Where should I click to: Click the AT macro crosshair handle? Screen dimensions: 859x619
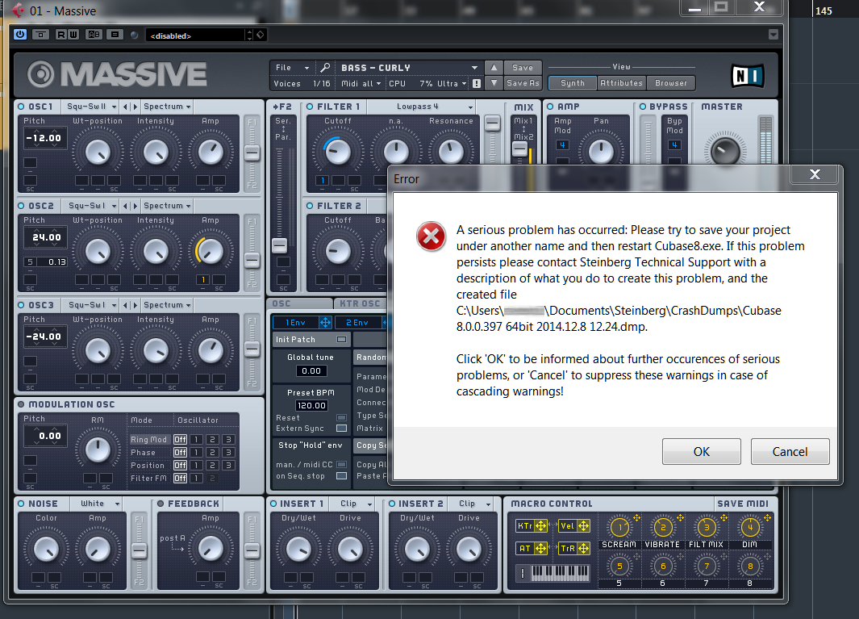[540, 548]
